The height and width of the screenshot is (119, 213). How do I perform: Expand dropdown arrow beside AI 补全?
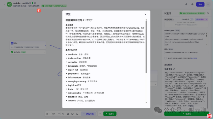coord(206,20)
